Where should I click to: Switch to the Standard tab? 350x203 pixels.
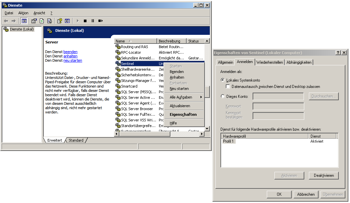[x=76, y=140]
